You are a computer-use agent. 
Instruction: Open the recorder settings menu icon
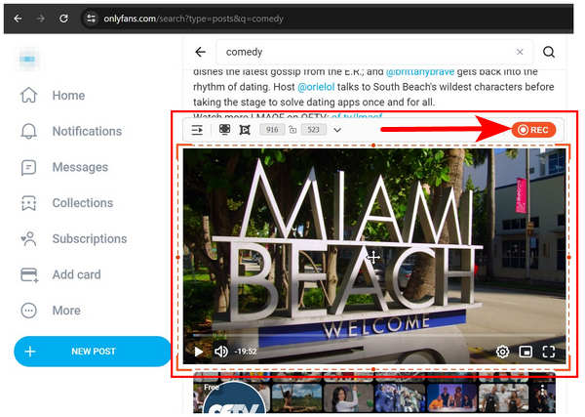pyautogui.click(x=197, y=129)
